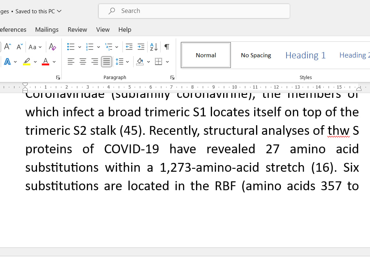Increase font size with the grow font icon
Image resolution: width=370 pixels, height=277 pixels.
click(x=7, y=47)
